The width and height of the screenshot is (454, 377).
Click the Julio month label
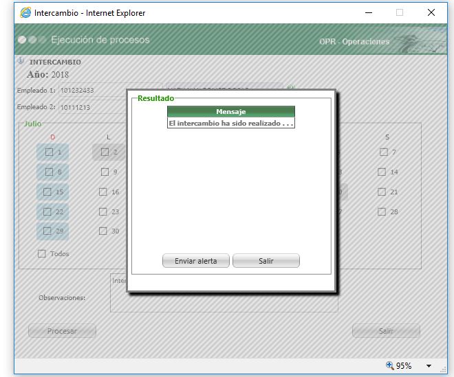pyautogui.click(x=32, y=124)
